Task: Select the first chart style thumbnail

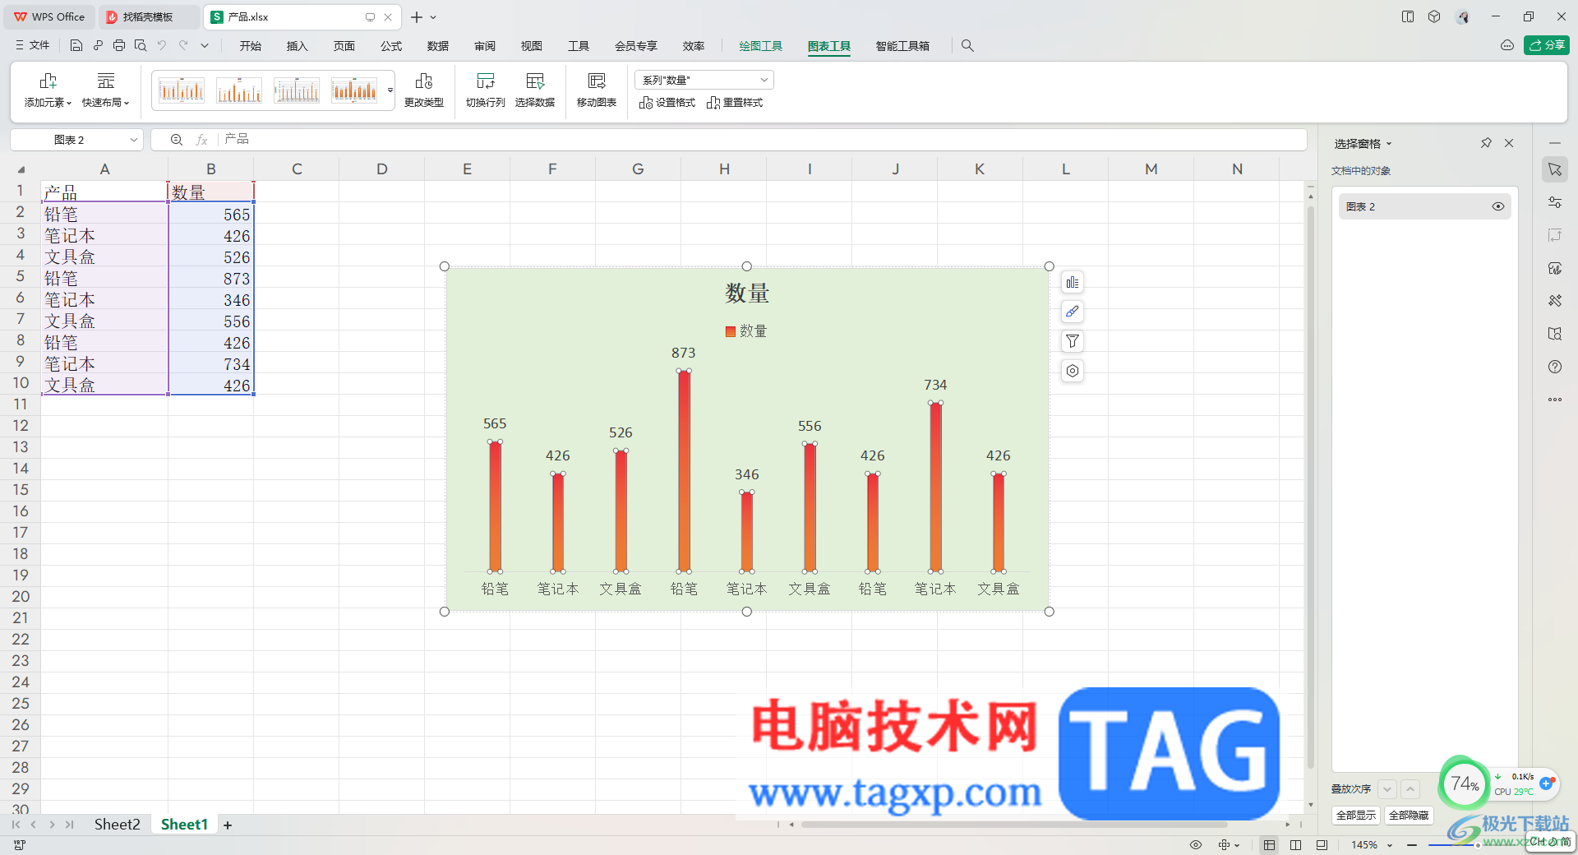Action: tap(182, 90)
